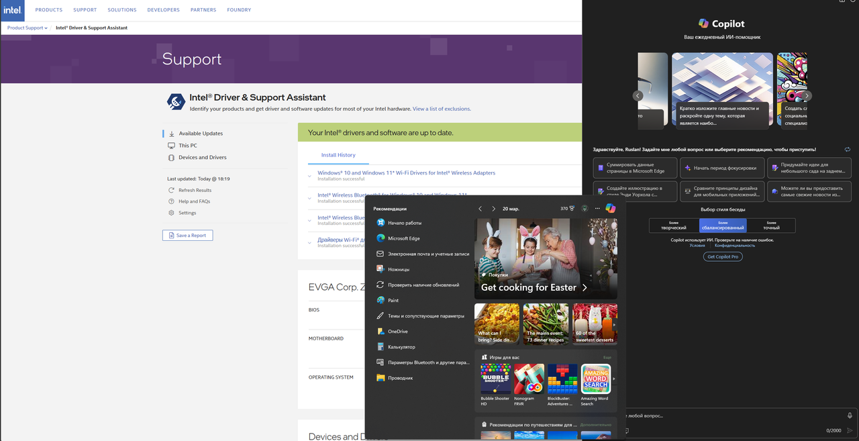The width and height of the screenshot is (859, 441).
Task: Click Сравните принципы дизайна suggestion card
Action: click(721, 191)
